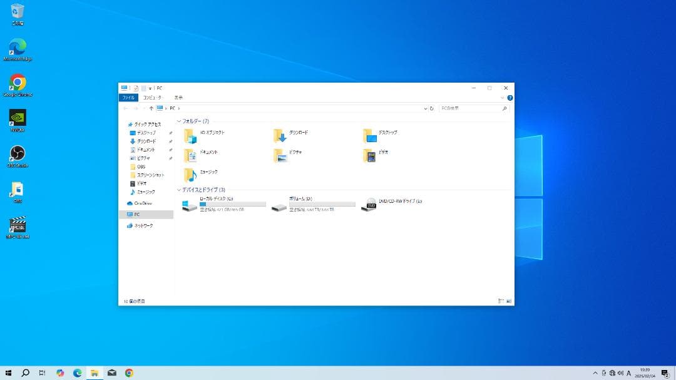
Task: Collapse the デバイスとドライブ (3) section
Action: [180, 190]
